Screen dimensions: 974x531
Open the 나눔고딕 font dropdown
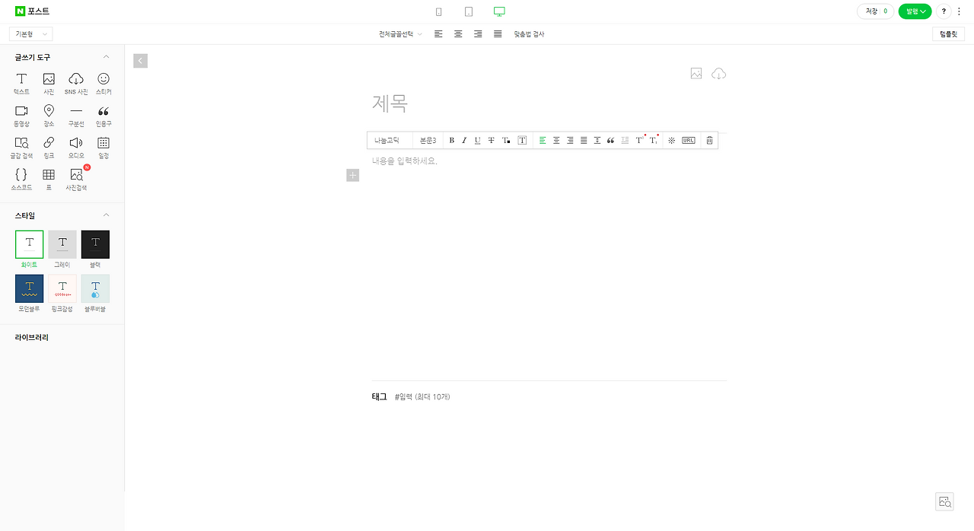pyautogui.click(x=390, y=140)
